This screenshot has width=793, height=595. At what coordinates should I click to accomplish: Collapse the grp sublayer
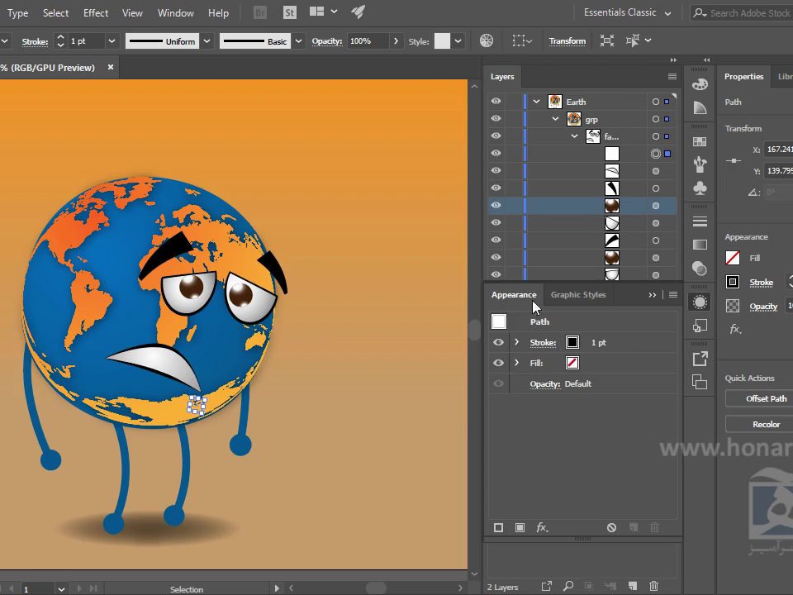[x=555, y=119]
